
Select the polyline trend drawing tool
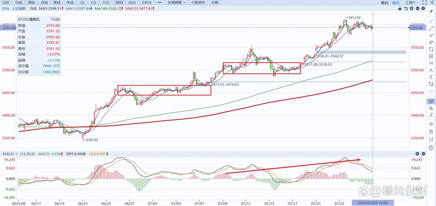pos(431,35)
